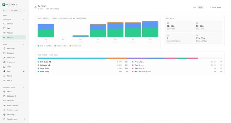Viewport: 231px width, 123px height.
Task: Open Search from the sidebar
Action: click(x=14, y=24)
